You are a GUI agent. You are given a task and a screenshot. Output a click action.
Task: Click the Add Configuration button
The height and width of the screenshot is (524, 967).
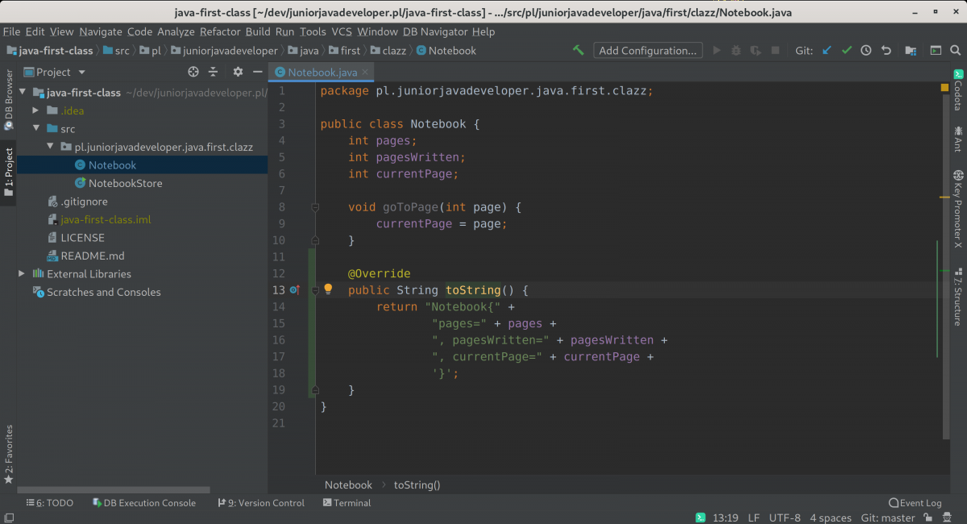point(647,50)
